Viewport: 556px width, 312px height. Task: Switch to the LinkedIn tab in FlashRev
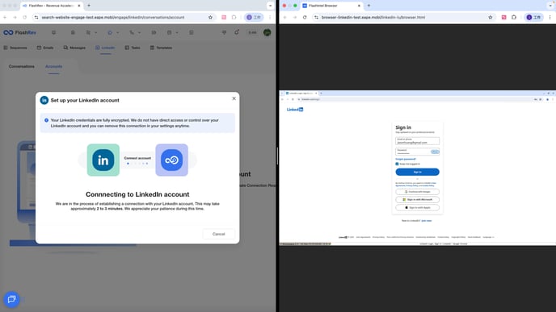click(x=105, y=48)
